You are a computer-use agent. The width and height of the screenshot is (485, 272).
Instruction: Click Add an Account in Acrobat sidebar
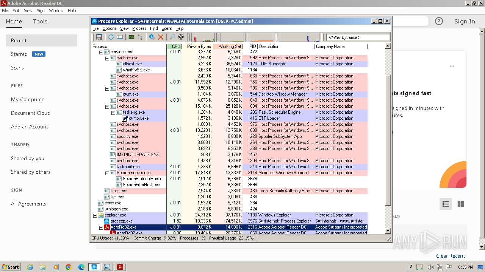pyautogui.click(x=30, y=127)
